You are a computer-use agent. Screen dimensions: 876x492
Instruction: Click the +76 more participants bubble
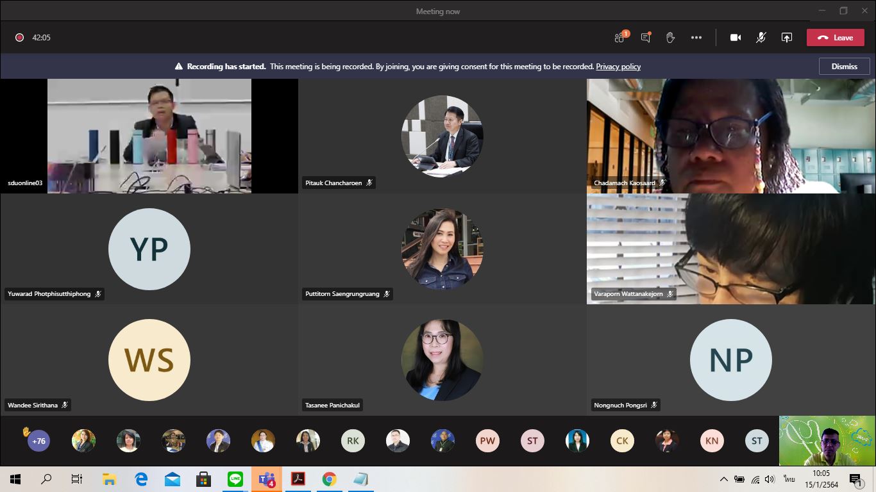38,441
